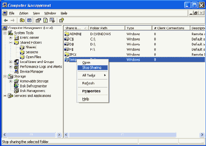Choose Stop Sharing in context menu
This screenshot has width=206, height=146.
click(x=93, y=68)
